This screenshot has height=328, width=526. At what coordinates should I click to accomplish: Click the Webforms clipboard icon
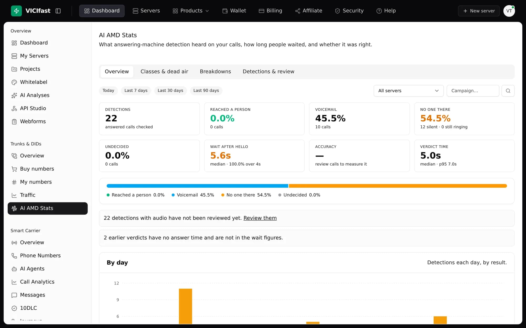[14, 121]
